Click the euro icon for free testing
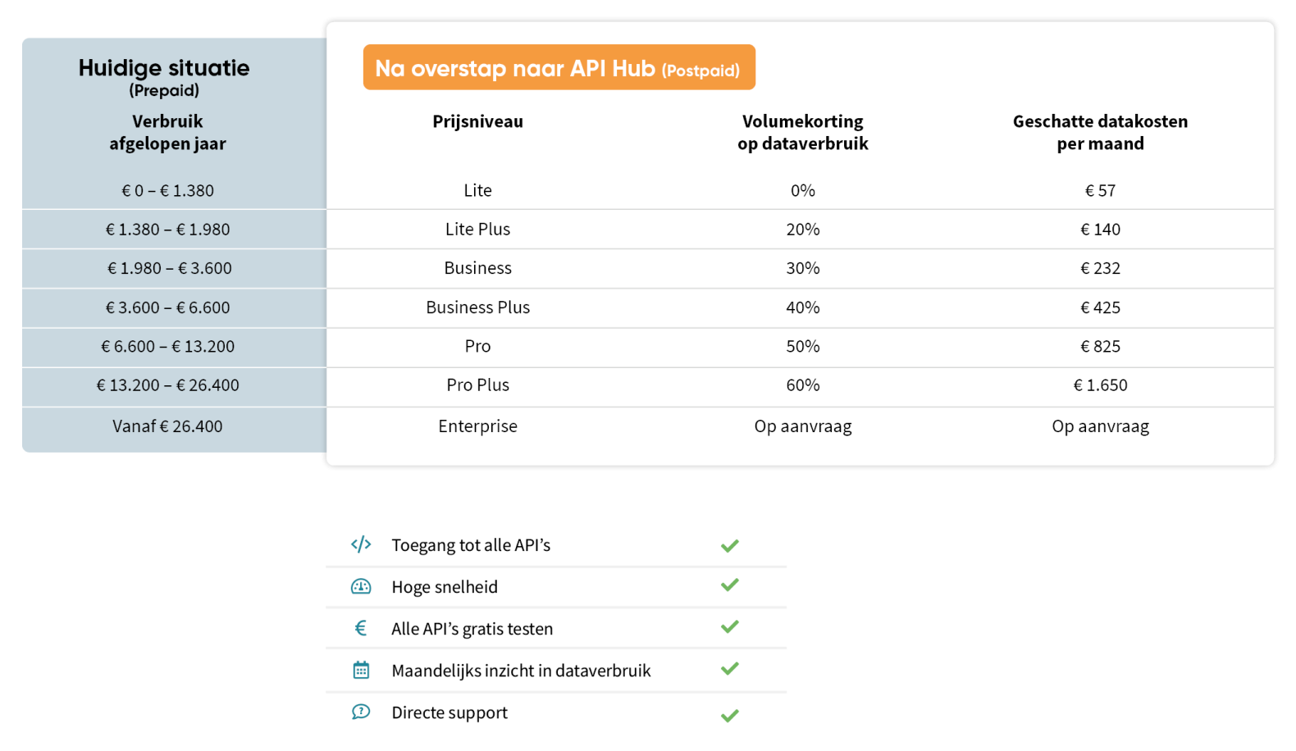1296x751 pixels. [x=361, y=628]
